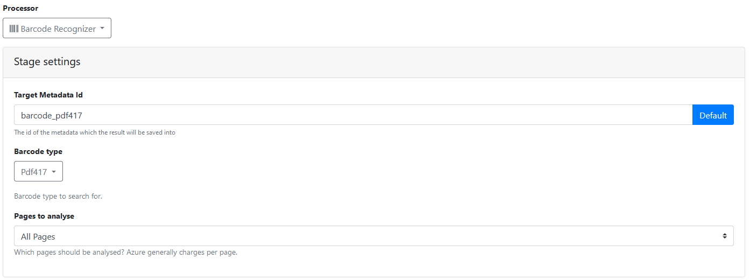Click the "Barcode Recognizer" text label
The image size is (750, 280).
(x=58, y=29)
